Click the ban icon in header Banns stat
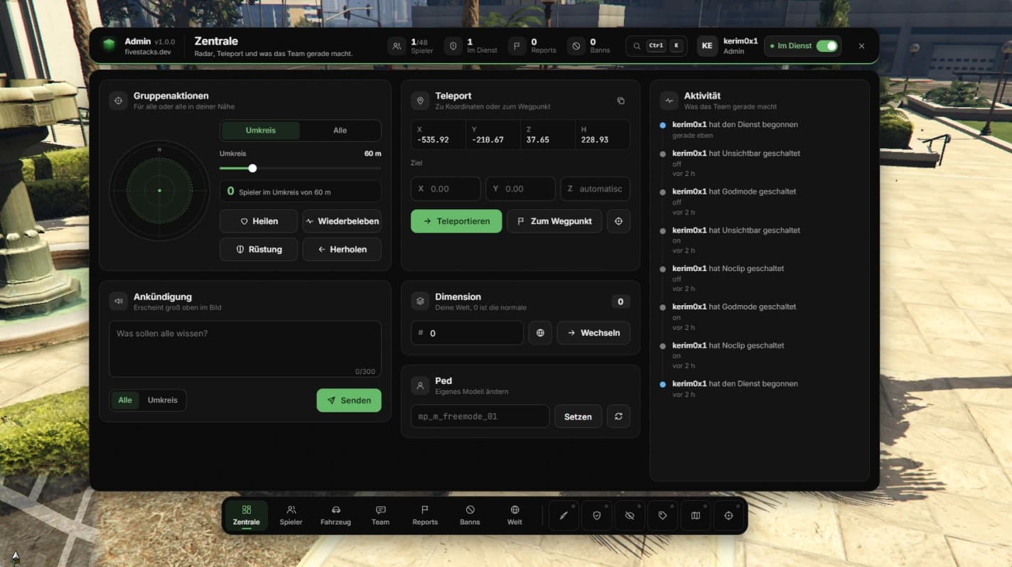 [x=576, y=46]
